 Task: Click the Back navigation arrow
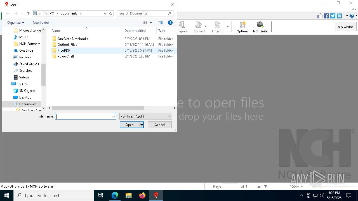(x=8, y=13)
